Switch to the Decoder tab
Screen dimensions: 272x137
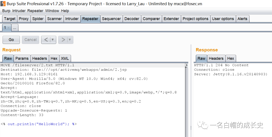pos(132,19)
